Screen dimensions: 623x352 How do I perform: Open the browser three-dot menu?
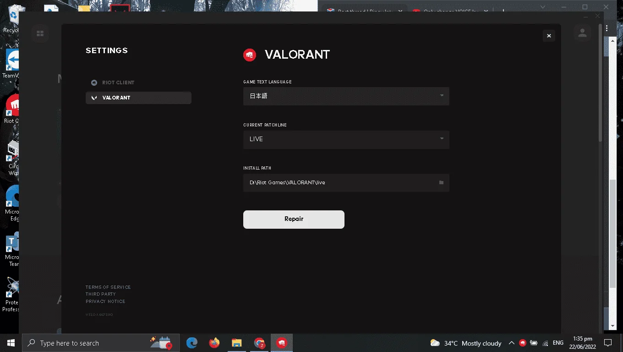(607, 28)
